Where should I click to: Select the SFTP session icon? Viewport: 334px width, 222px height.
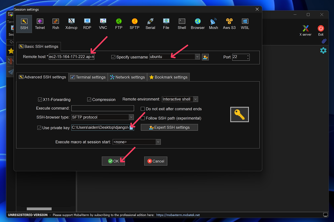tap(134, 24)
